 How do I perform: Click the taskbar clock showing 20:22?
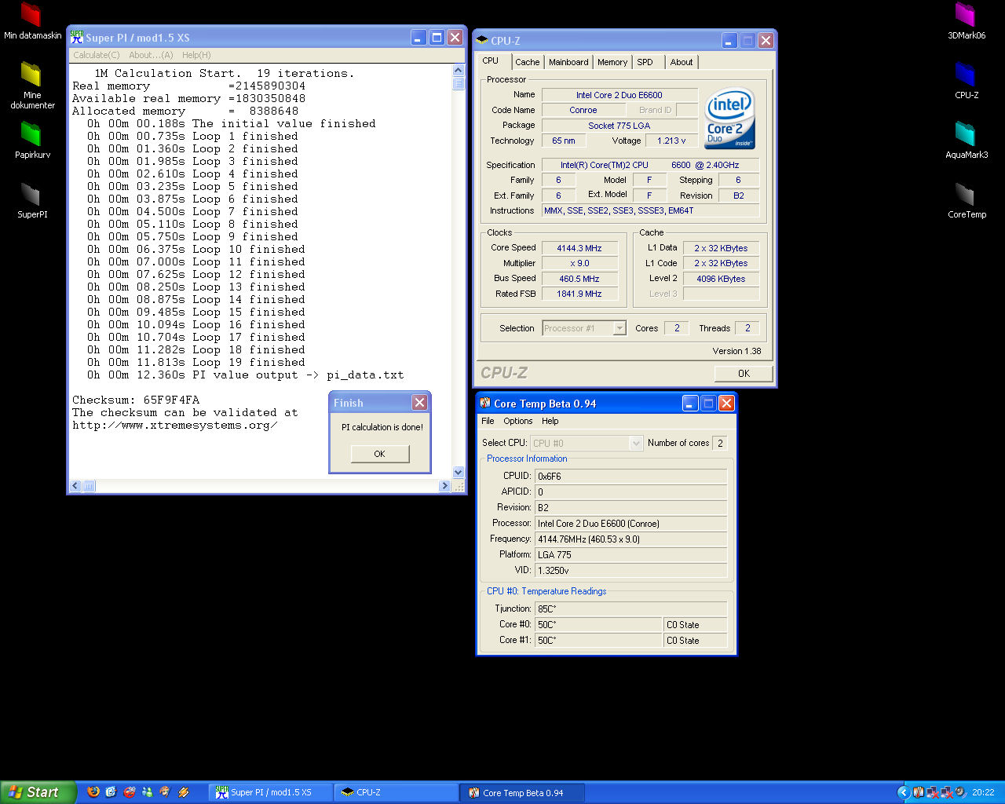[983, 792]
